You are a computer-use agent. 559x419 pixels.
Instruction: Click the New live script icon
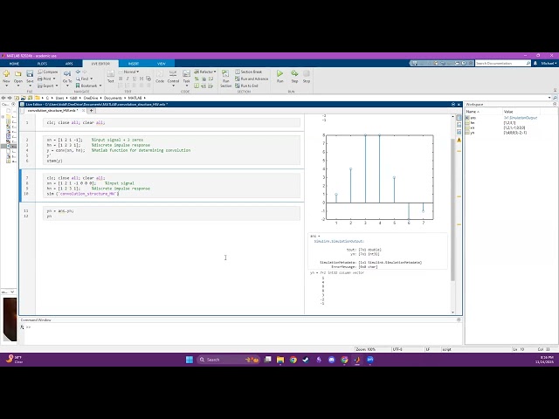click(x=6, y=73)
